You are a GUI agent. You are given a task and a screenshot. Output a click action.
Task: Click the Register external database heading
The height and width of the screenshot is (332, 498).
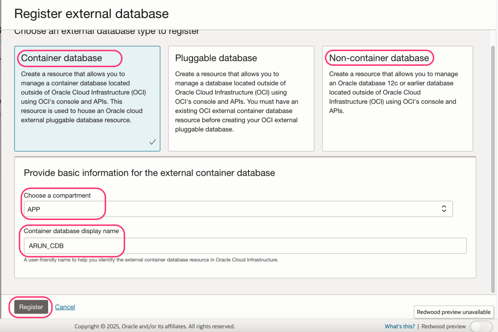tap(91, 14)
